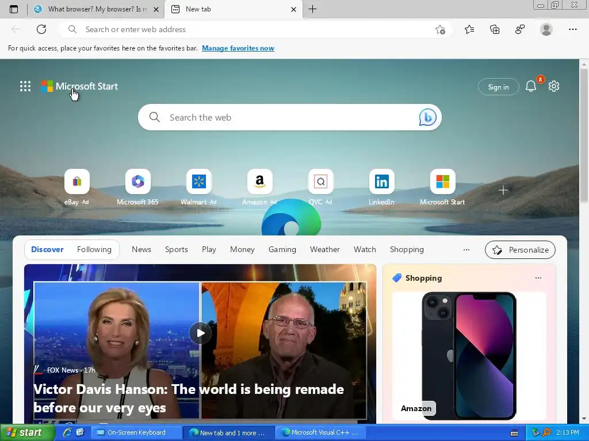Open the Money category
This screenshot has height=441, width=589.
(242, 249)
